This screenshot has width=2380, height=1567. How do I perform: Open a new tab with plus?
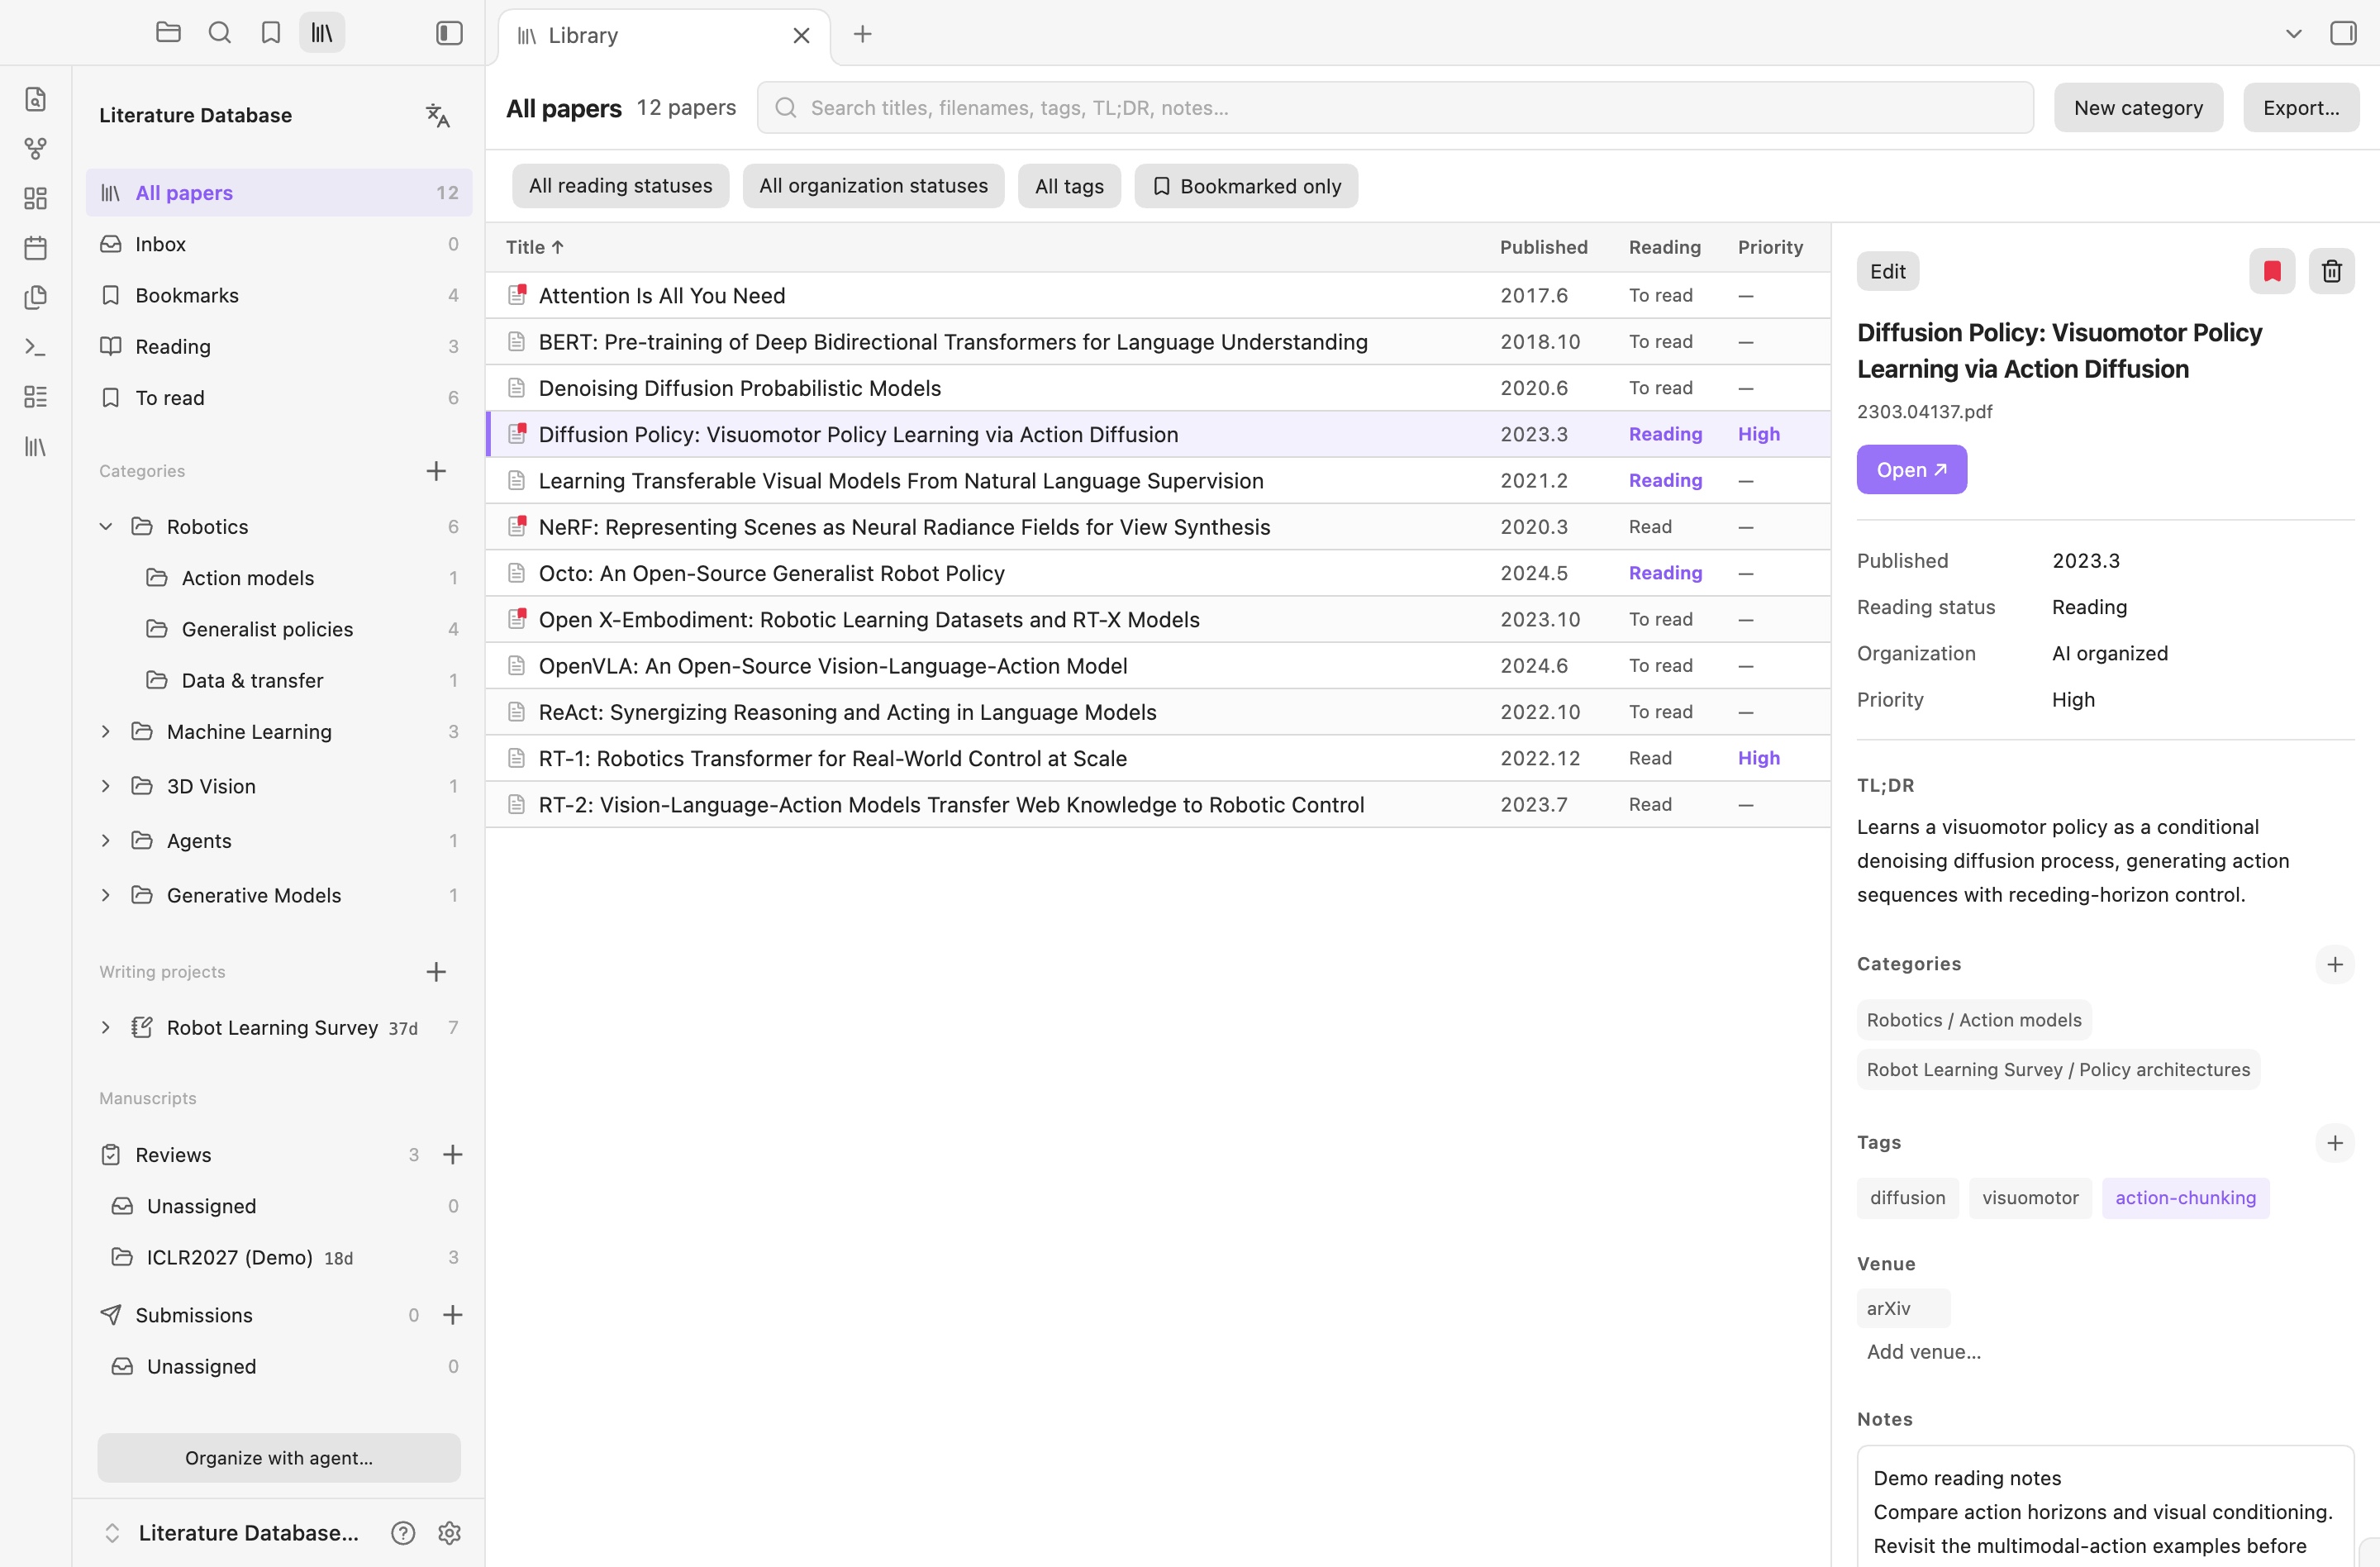tap(862, 34)
